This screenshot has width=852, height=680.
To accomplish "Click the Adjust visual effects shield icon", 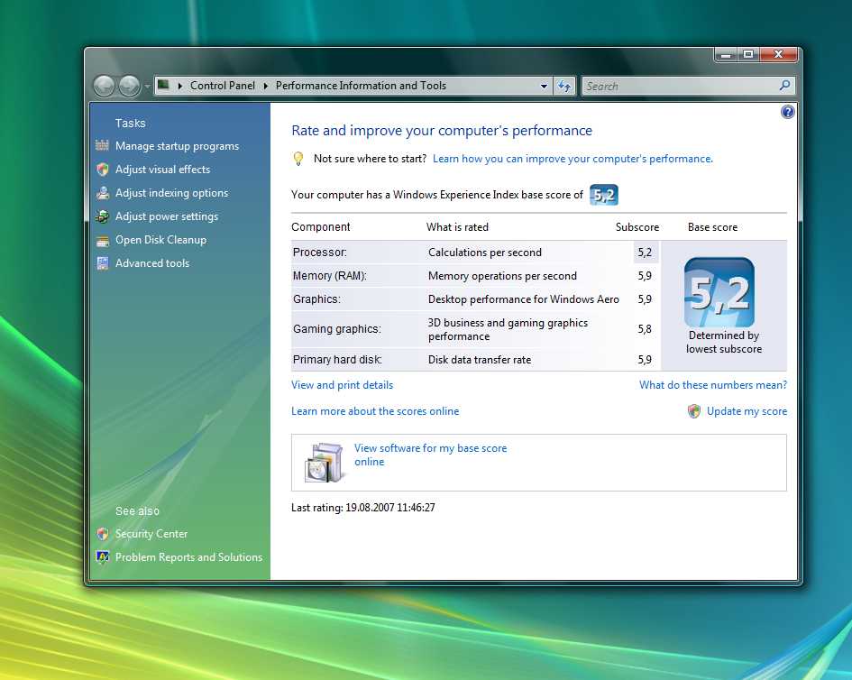I will 102,169.
